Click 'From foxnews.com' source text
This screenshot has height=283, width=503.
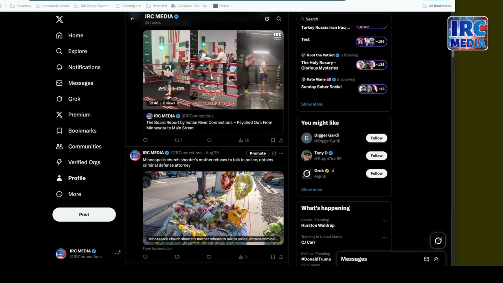[x=158, y=248]
